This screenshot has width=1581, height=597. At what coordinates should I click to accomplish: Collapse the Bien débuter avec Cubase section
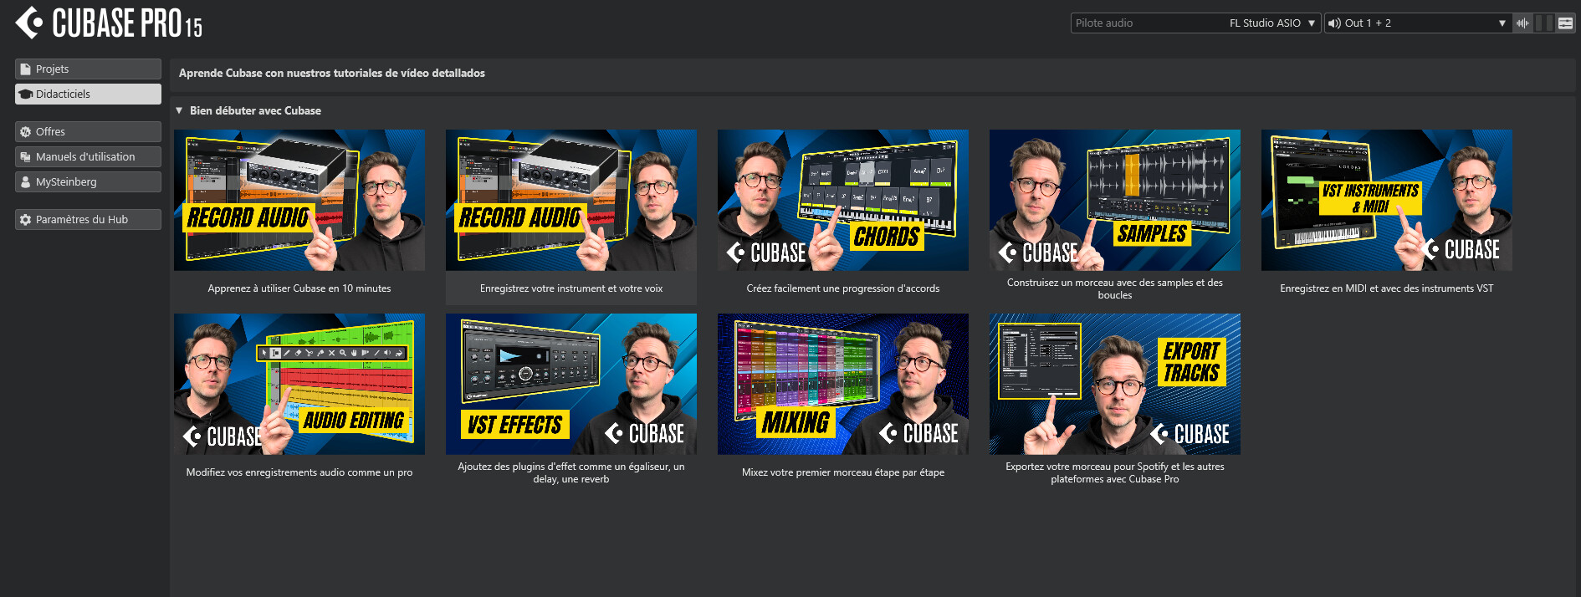coord(179,110)
